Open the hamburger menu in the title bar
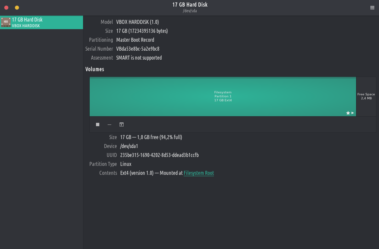Image resolution: width=379 pixels, height=249 pixels. coord(372,8)
